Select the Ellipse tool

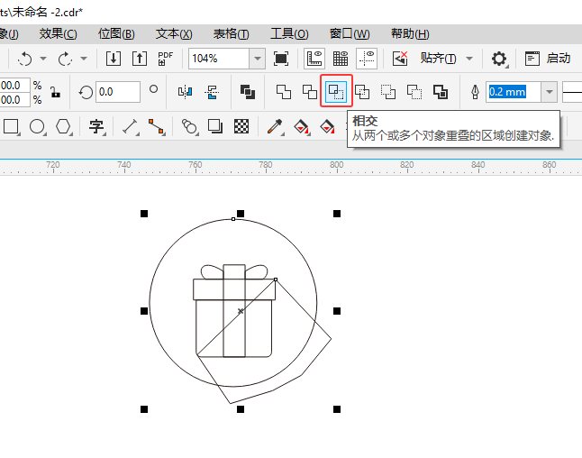[x=38, y=126]
